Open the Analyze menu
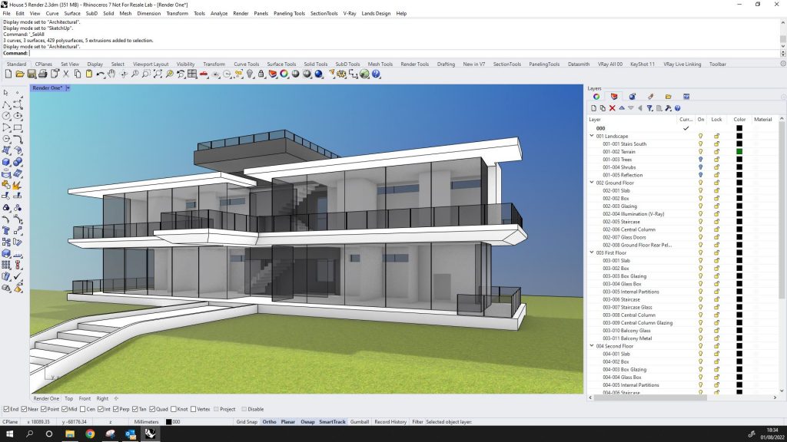Screen dimensions: 787x442 [219, 14]
